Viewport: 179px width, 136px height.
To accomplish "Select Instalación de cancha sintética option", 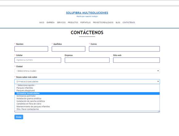I will click(x=87, y=101).
